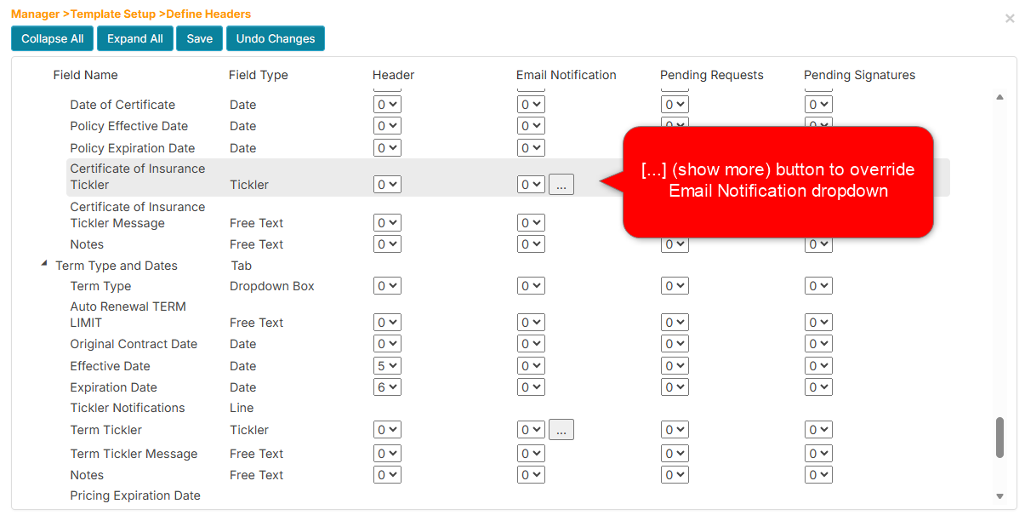Open the Header dropdown for Policy Effective Date

pyautogui.click(x=386, y=125)
